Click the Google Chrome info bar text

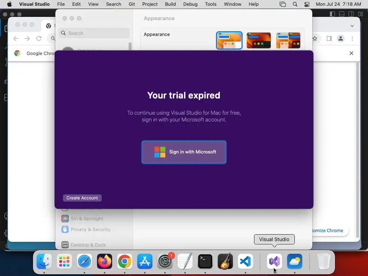click(40, 53)
